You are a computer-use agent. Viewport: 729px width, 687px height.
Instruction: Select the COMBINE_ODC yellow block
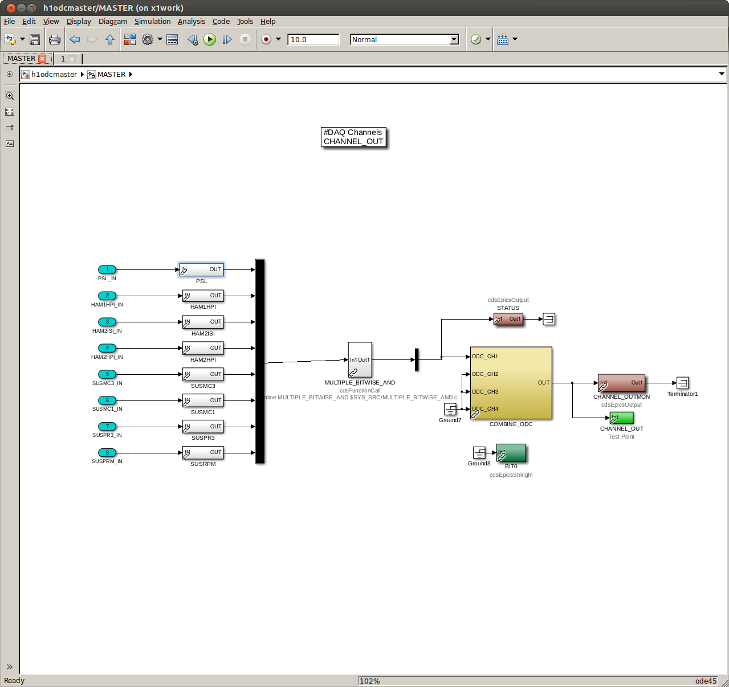point(511,383)
